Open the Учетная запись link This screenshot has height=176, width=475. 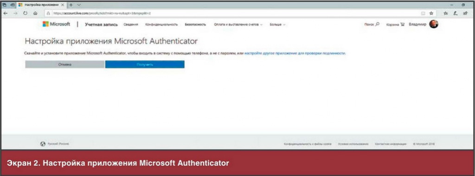coord(101,24)
